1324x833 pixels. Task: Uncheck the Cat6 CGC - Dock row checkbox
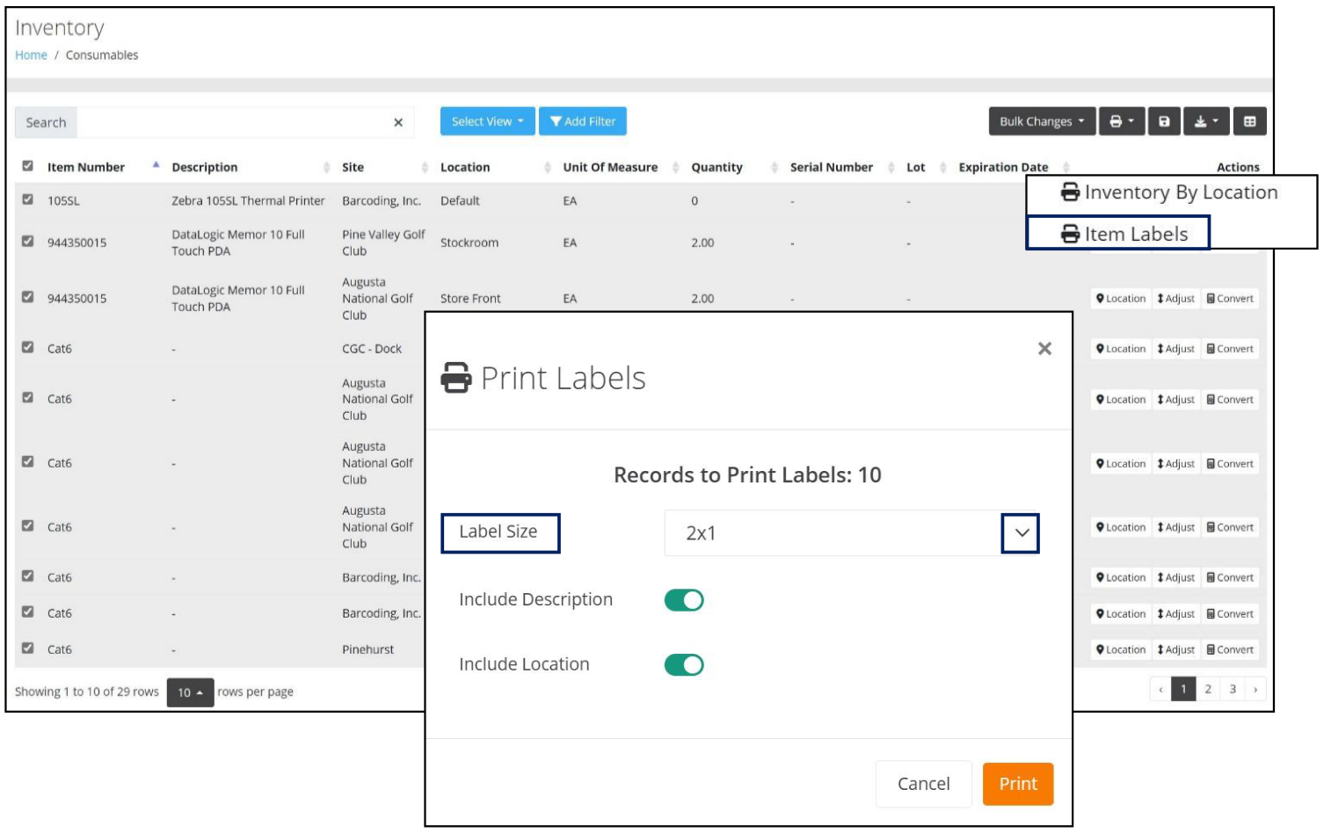28,347
